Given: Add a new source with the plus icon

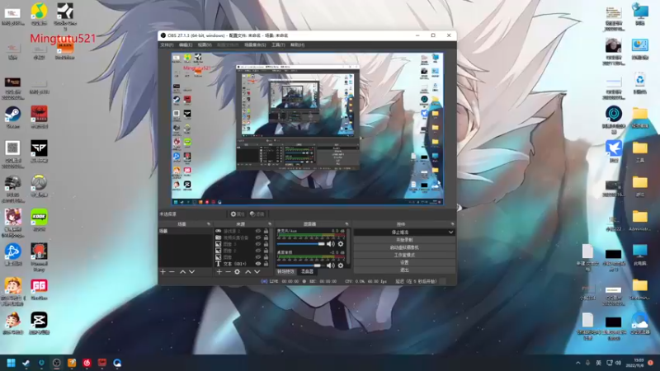Looking at the screenshot, I should (x=219, y=272).
